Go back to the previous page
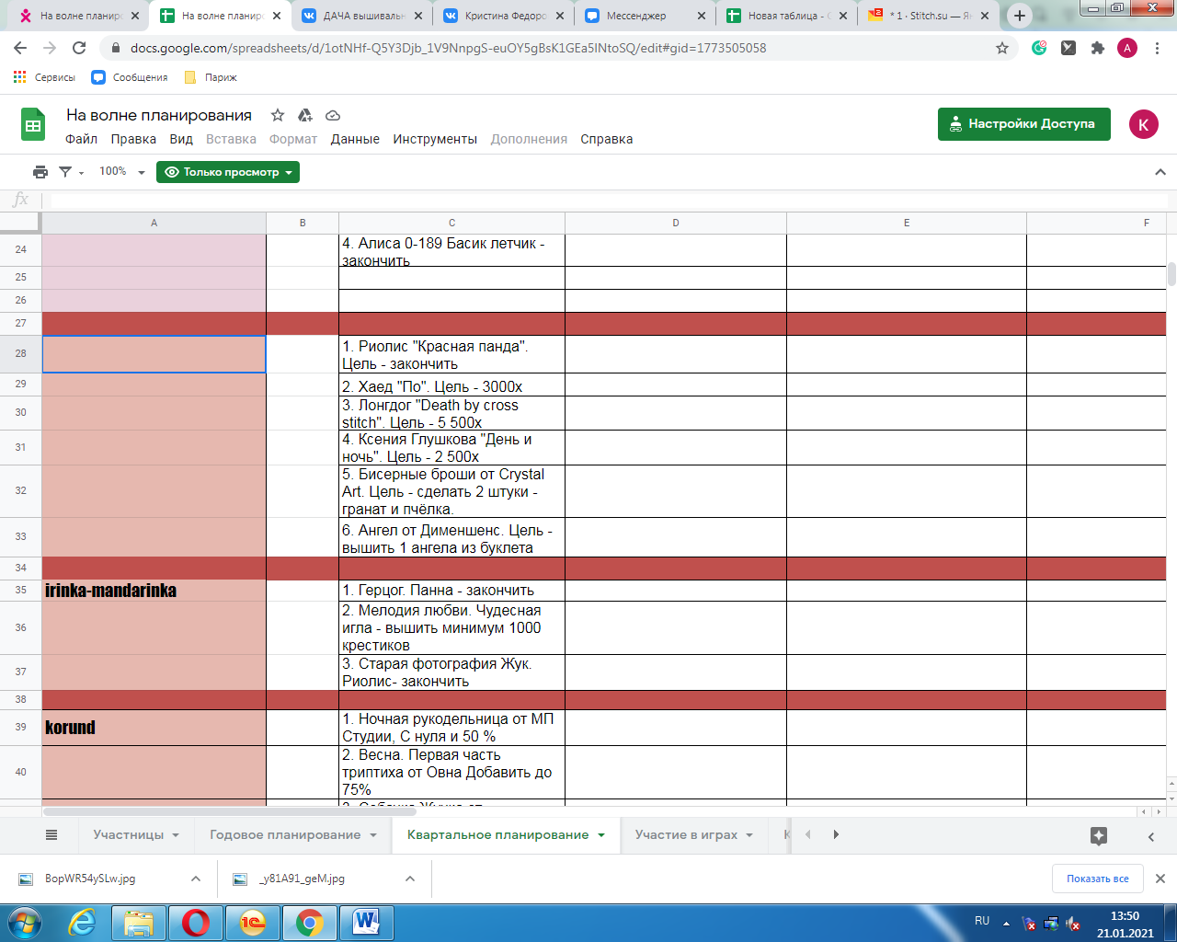 tap(20, 48)
